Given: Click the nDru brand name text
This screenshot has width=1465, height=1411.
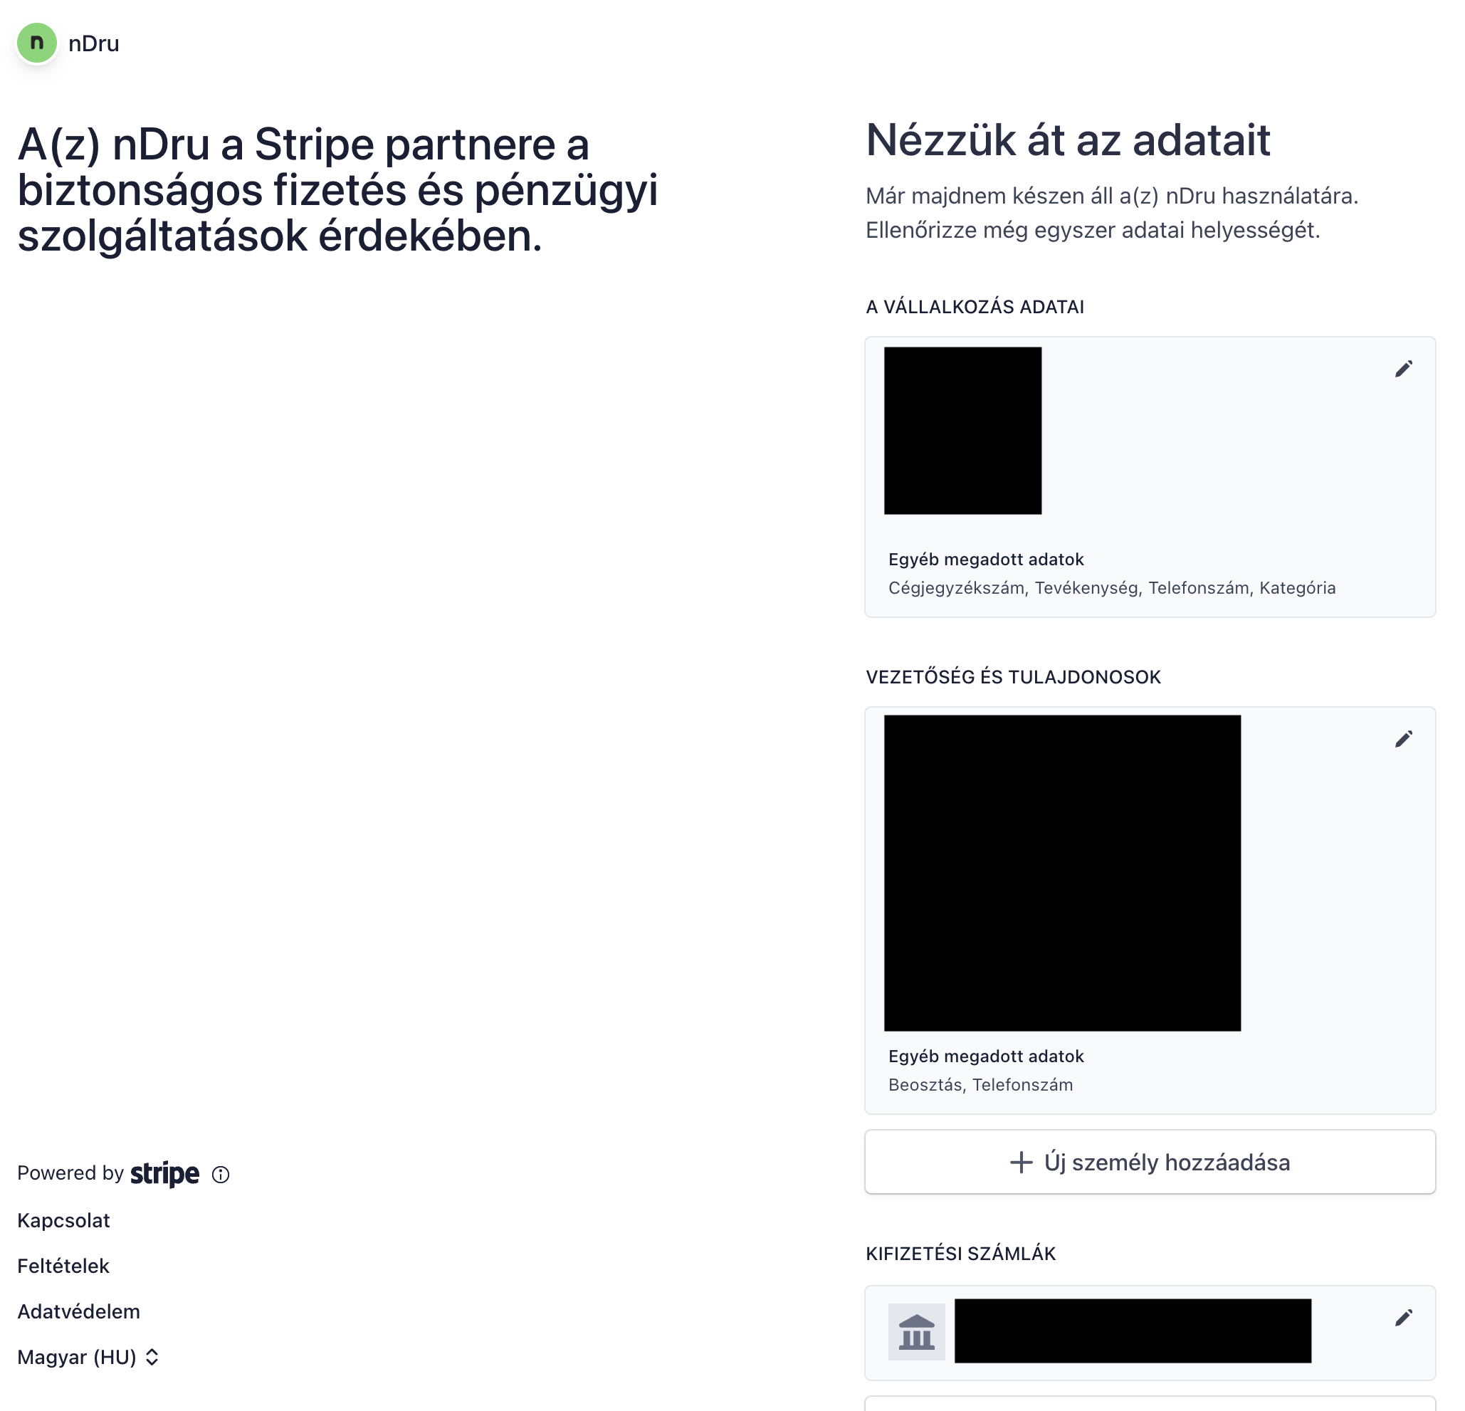Looking at the screenshot, I should point(93,43).
